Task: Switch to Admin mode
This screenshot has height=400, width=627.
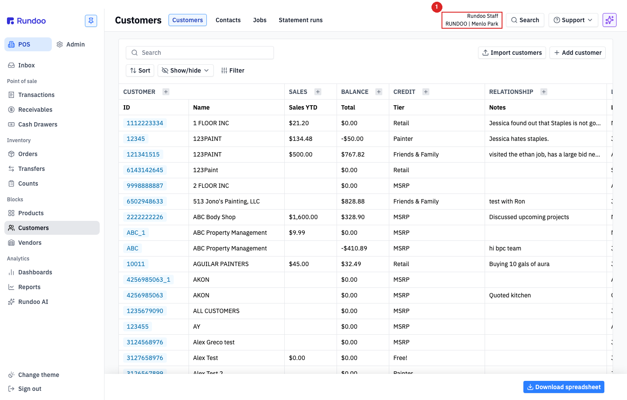Action: click(71, 44)
